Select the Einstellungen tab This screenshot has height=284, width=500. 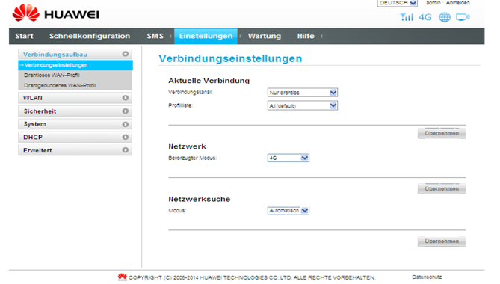click(x=206, y=36)
